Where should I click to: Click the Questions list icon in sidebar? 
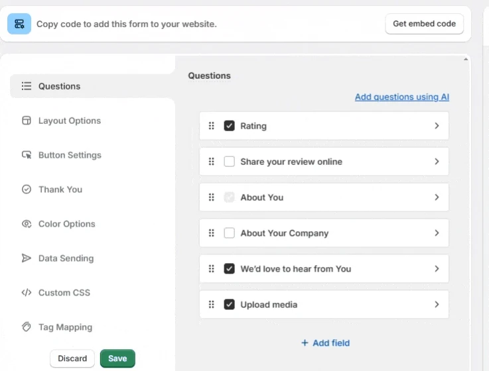click(x=27, y=86)
